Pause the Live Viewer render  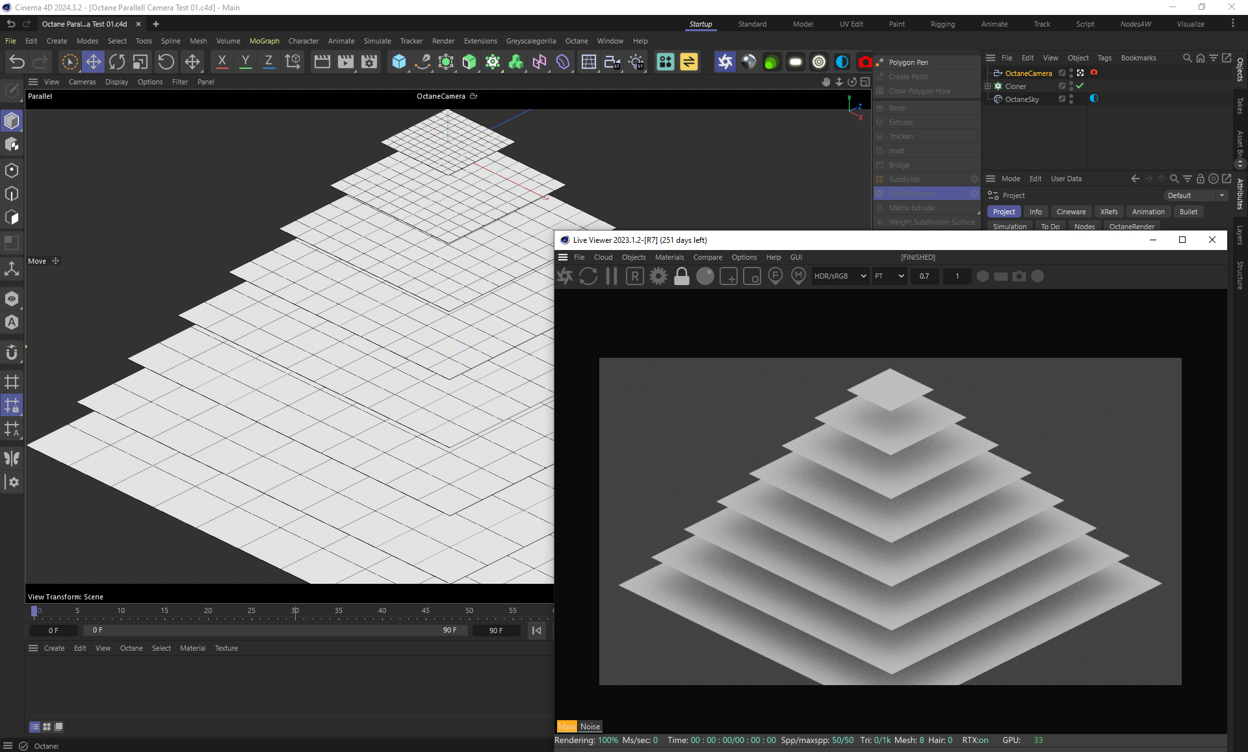[x=612, y=277]
